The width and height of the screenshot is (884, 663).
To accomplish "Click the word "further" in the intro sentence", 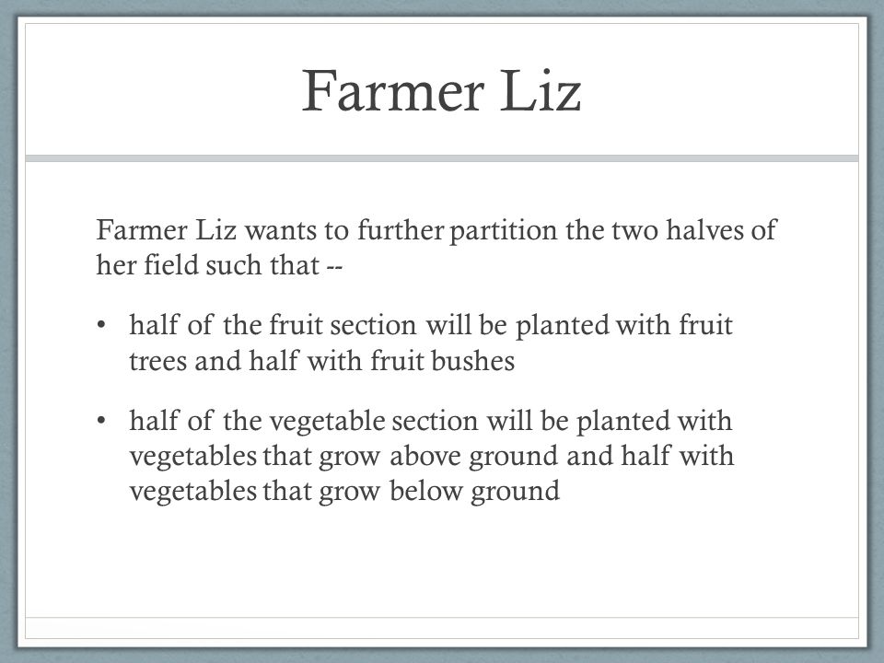I will pyautogui.click(x=401, y=229).
